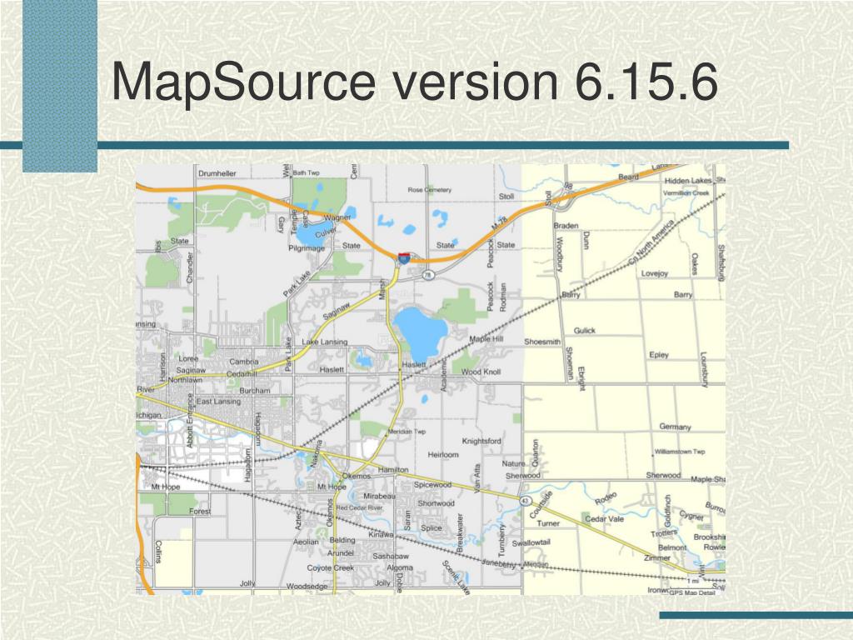Click the Sashabaw street label

[x=391, y=556]
